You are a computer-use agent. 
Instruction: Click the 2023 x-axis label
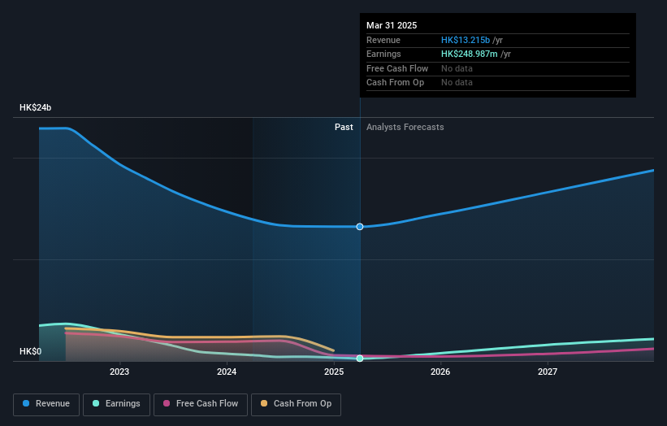pyautogui.click(x=119, y=372)
